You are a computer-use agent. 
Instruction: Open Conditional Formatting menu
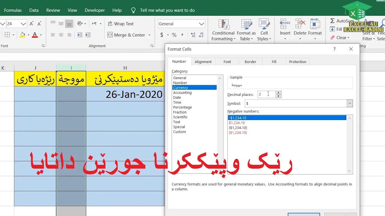(x=223, y=30)
